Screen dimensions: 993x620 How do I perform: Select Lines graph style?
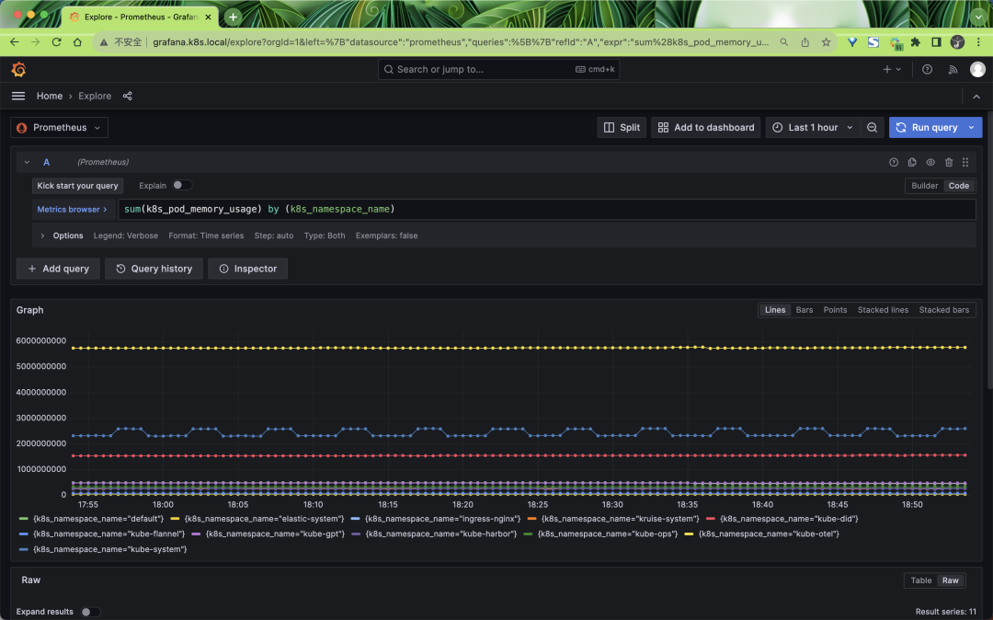(x=774, y=310)
